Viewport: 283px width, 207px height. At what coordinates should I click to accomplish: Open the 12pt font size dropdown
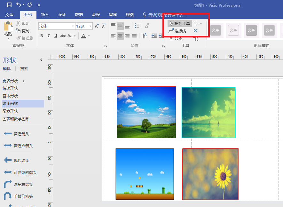(x=90, y=26)
